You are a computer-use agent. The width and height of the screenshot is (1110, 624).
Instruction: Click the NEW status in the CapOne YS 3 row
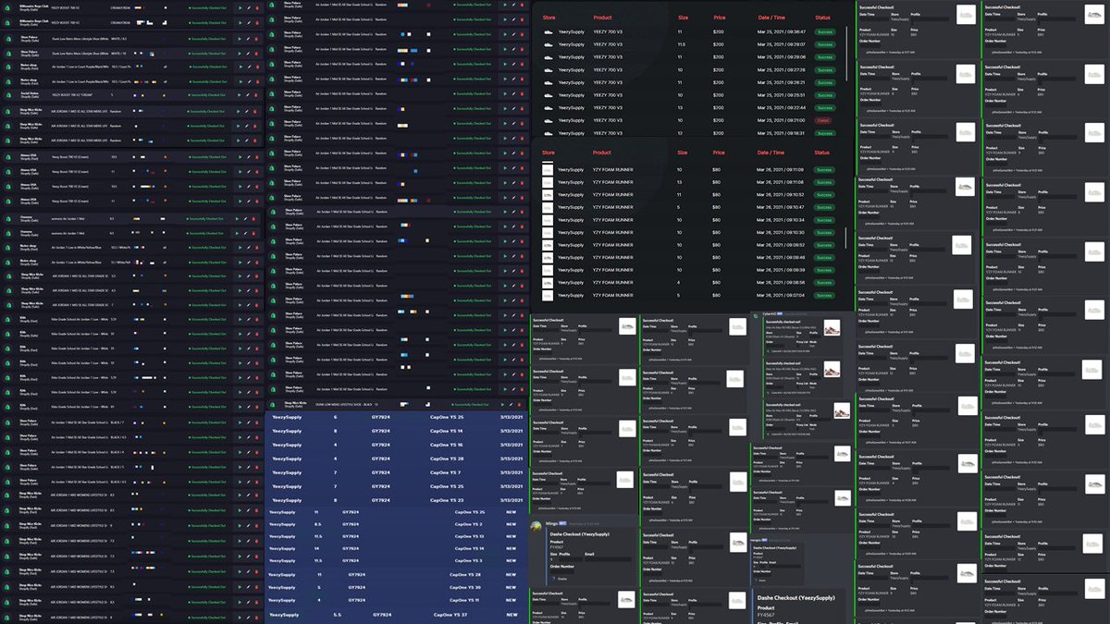(x=511, y=560)
